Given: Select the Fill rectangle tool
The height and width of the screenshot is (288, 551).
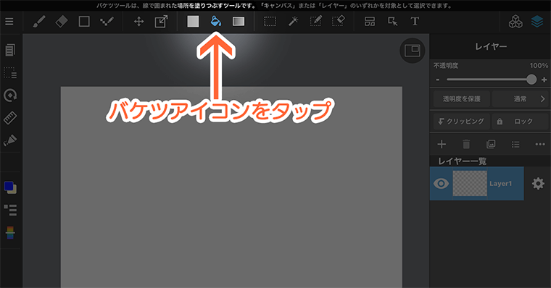Looking at the screenshot, I should click(193, 22).
